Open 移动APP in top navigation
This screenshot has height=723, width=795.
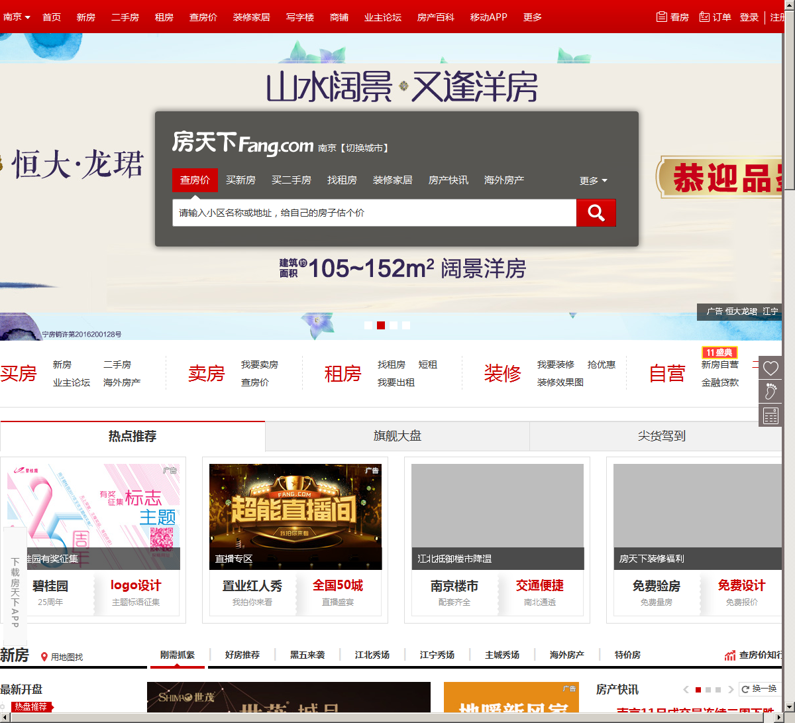pyautogui.click(x=489, y=17)
